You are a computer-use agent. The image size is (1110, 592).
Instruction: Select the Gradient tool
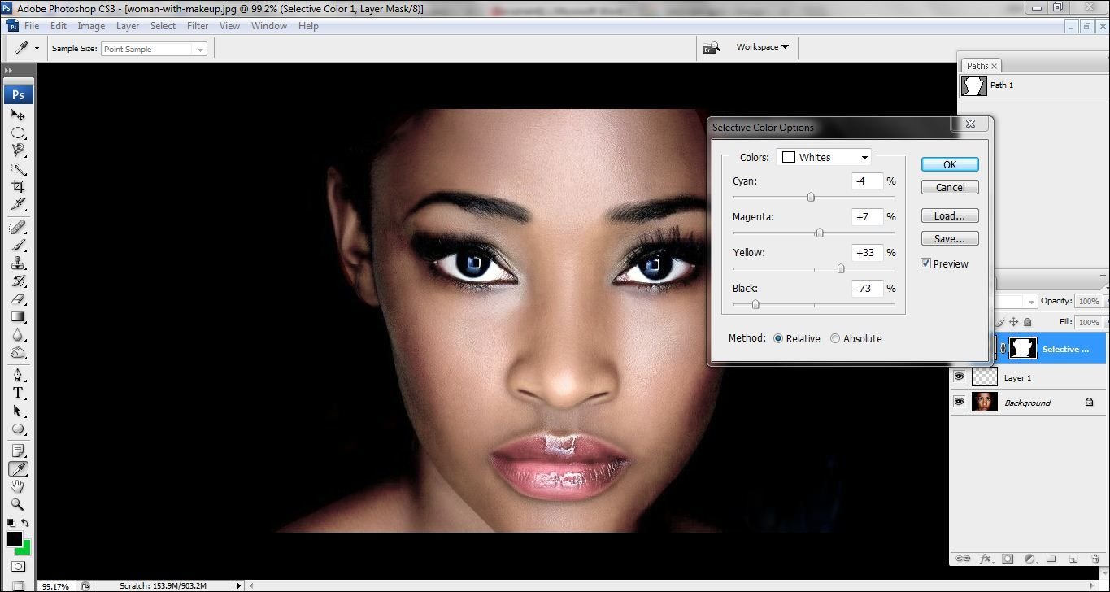[18, 316]
